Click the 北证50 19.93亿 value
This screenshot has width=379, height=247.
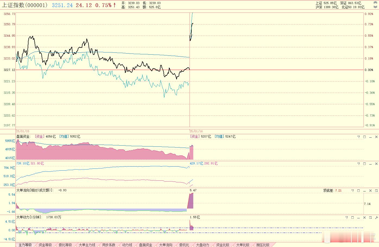click(353, 7)
